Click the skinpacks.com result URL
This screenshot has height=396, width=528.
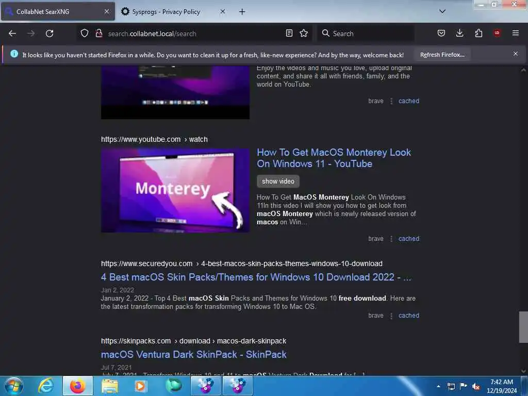(x=194, y=341)
